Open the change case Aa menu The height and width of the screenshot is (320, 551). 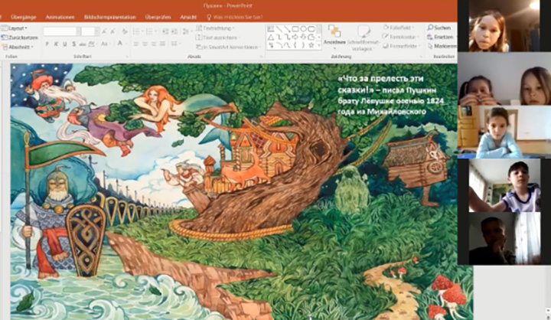click(105, 44)
